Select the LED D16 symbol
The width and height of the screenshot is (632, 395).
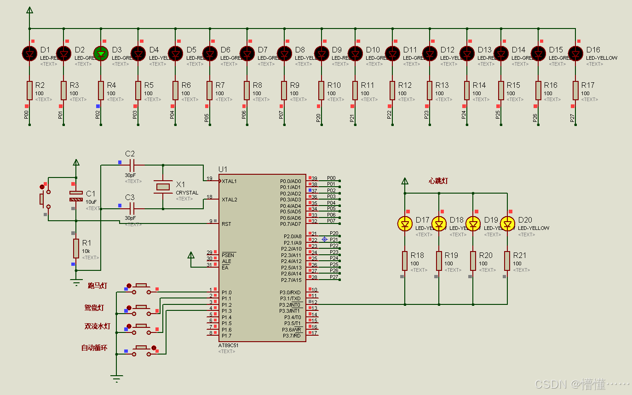575,53
